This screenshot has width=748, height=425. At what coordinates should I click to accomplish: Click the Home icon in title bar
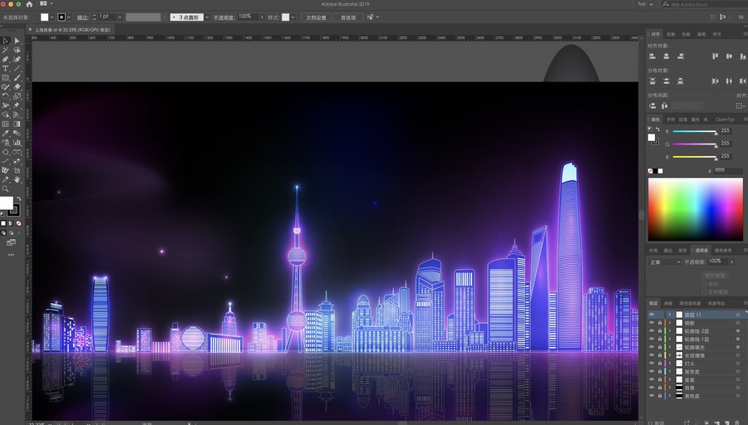(29, 4)
